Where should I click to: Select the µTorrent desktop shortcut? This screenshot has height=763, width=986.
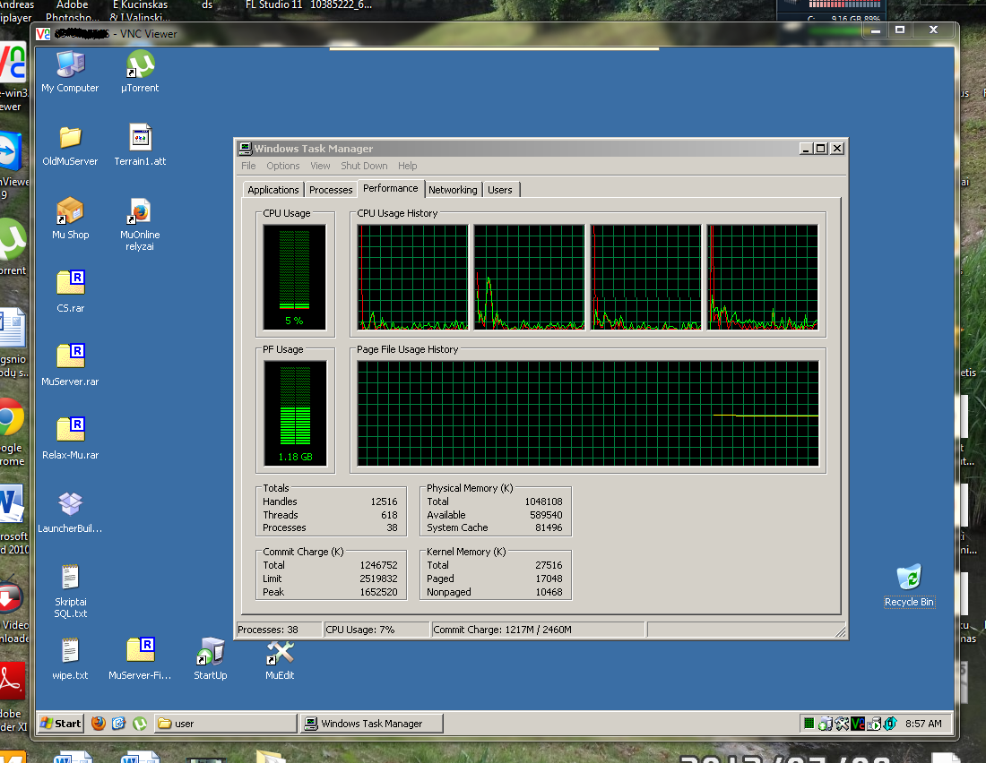click(140, 71)
